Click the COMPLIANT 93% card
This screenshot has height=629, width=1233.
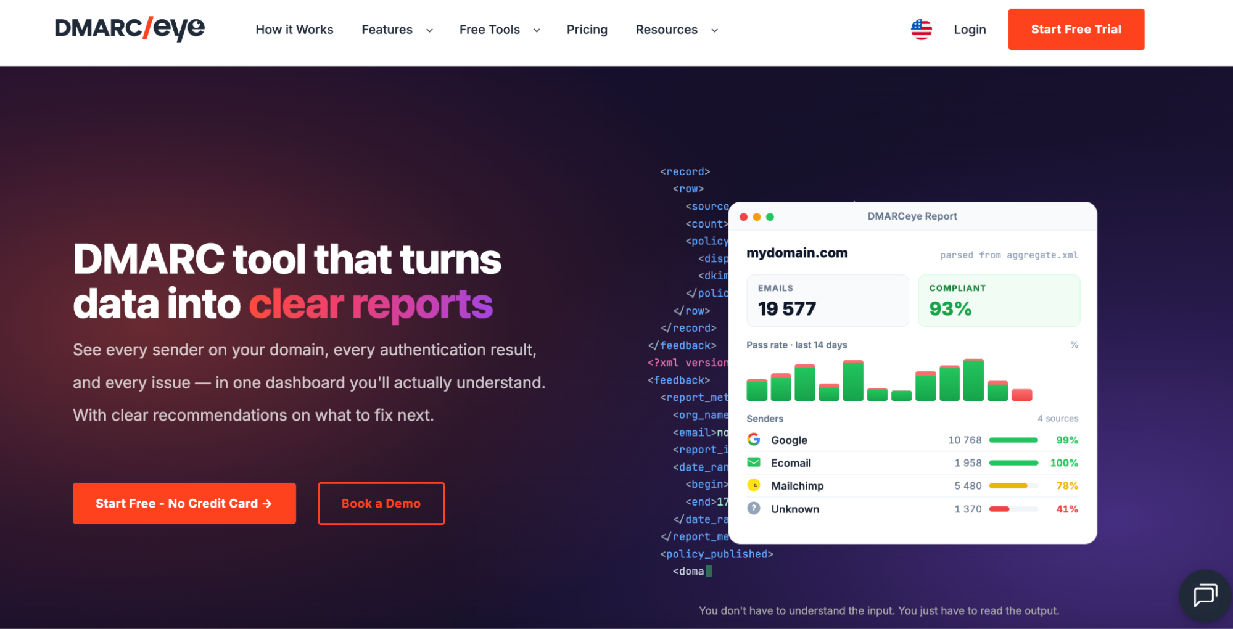pos(999,300)
